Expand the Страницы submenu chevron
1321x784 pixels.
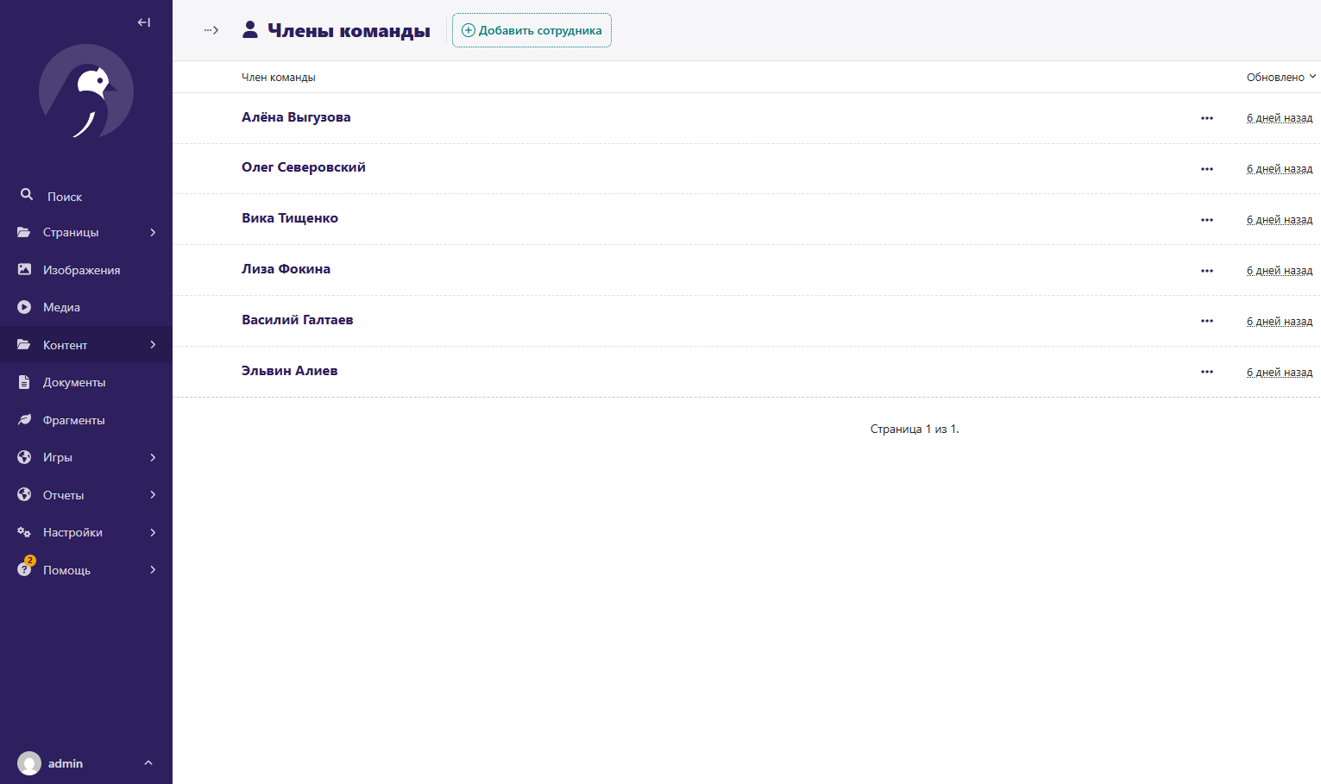point(153,232)
